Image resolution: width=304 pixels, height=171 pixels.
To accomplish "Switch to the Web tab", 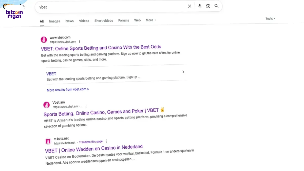I will pyautogui.click(x=137, y=20).
